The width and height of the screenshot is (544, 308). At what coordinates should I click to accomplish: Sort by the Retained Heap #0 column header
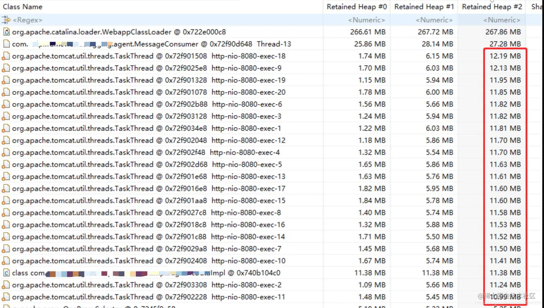357,7
